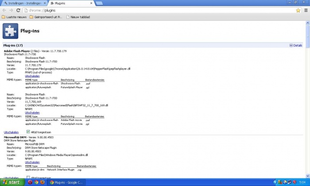Select the Plug-ins browser tab

(x=71, y=3)
